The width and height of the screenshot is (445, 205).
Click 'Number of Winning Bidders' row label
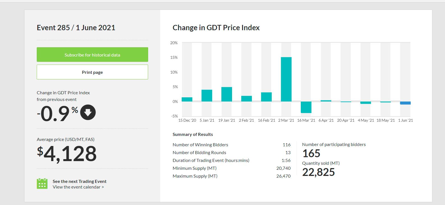click(x=200, y=145)
